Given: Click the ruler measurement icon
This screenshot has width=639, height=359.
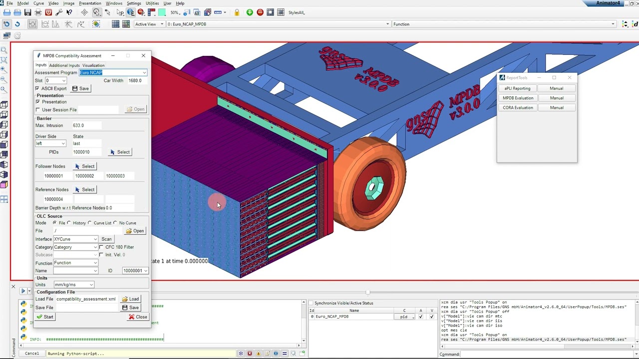Looking at the screenshot, I should 218,12.
